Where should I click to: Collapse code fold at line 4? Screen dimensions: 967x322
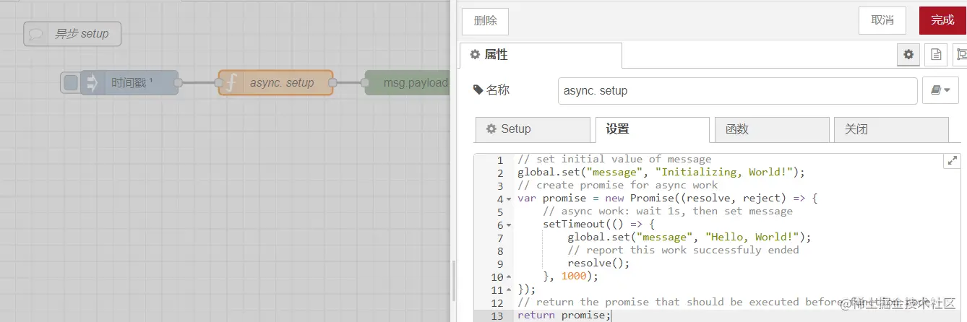pos(509,199)
